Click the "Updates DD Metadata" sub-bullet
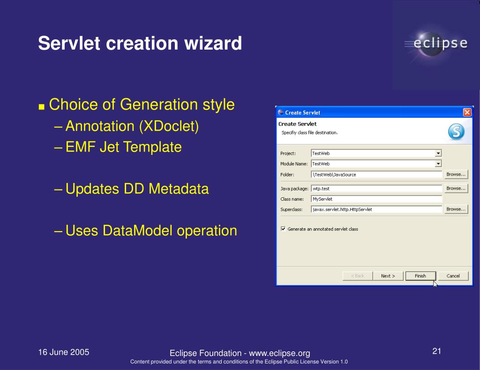480x370 pixels. (x=137, y=189)
